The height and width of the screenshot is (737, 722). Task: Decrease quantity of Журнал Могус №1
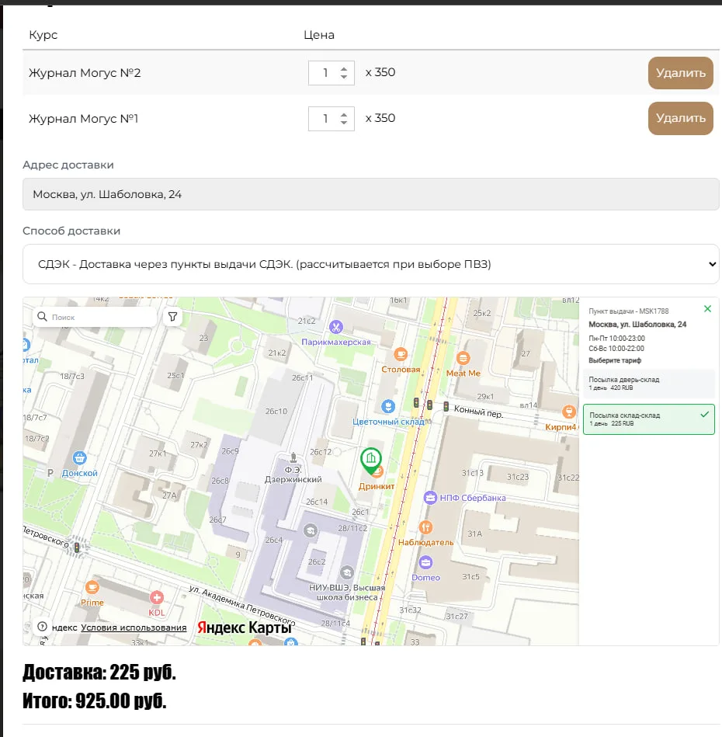344,123
